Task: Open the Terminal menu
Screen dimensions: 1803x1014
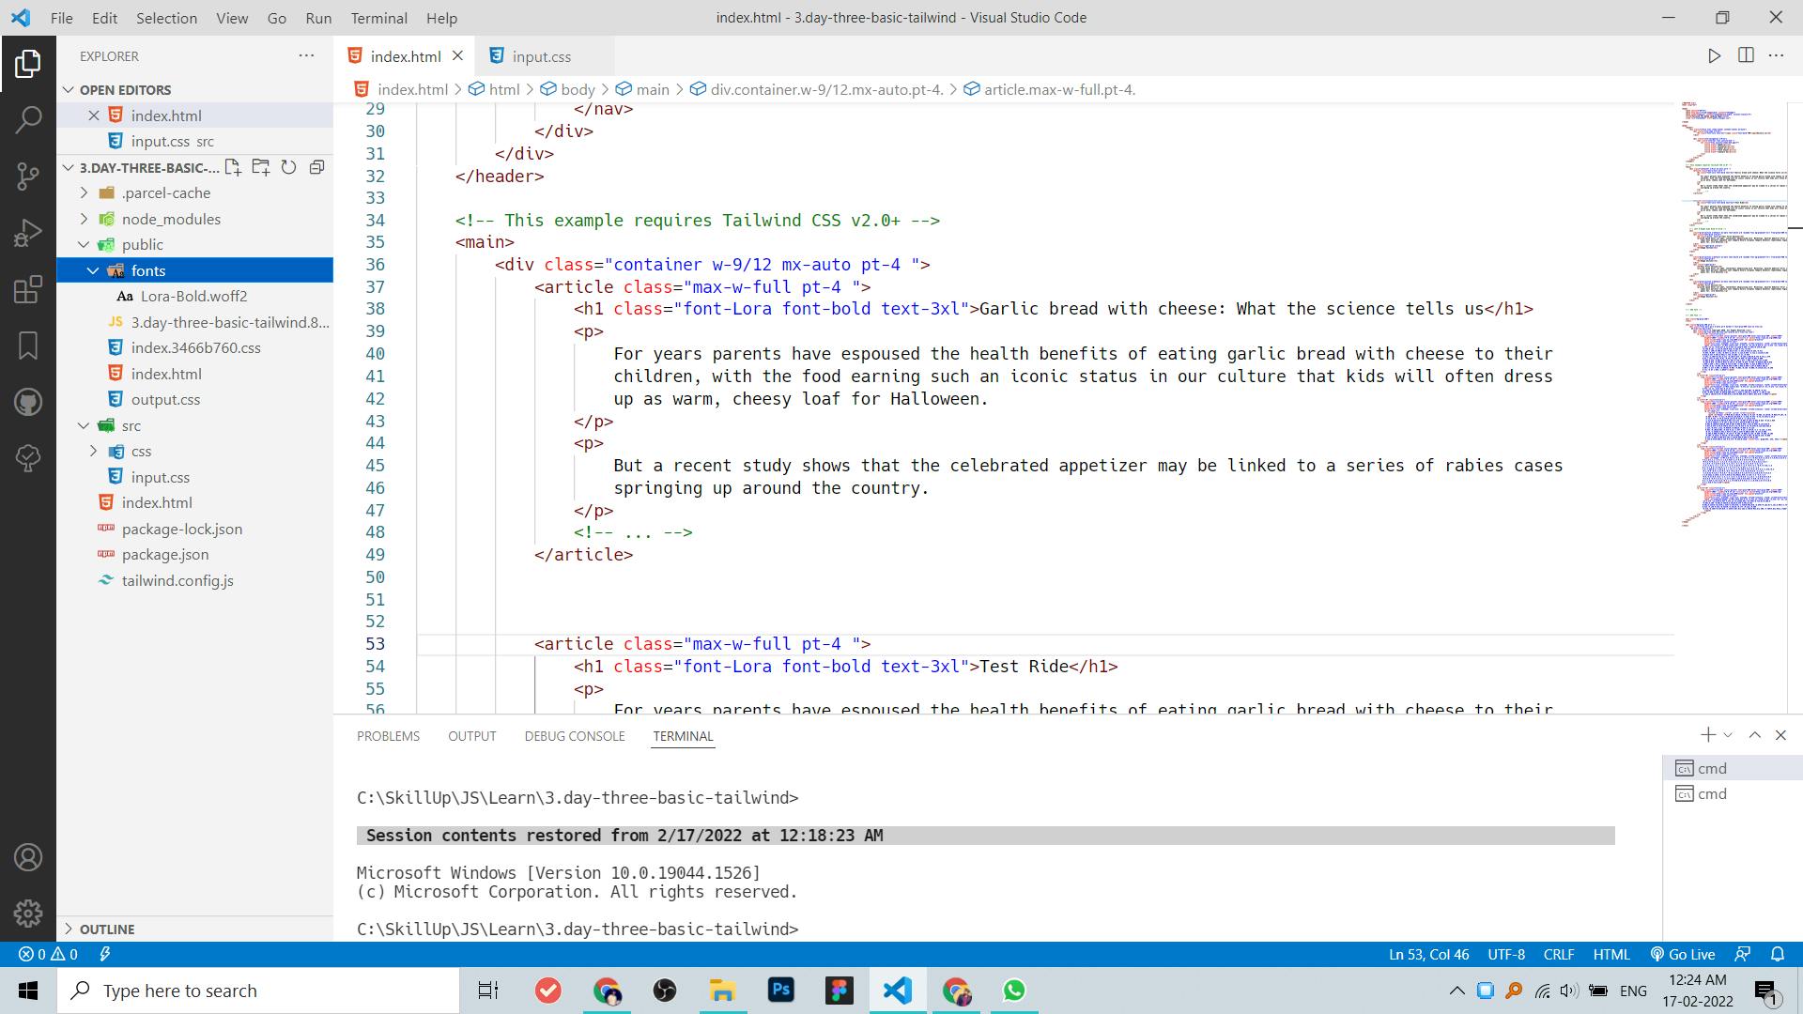Action: pyautogui.click(x=378, y=18)
